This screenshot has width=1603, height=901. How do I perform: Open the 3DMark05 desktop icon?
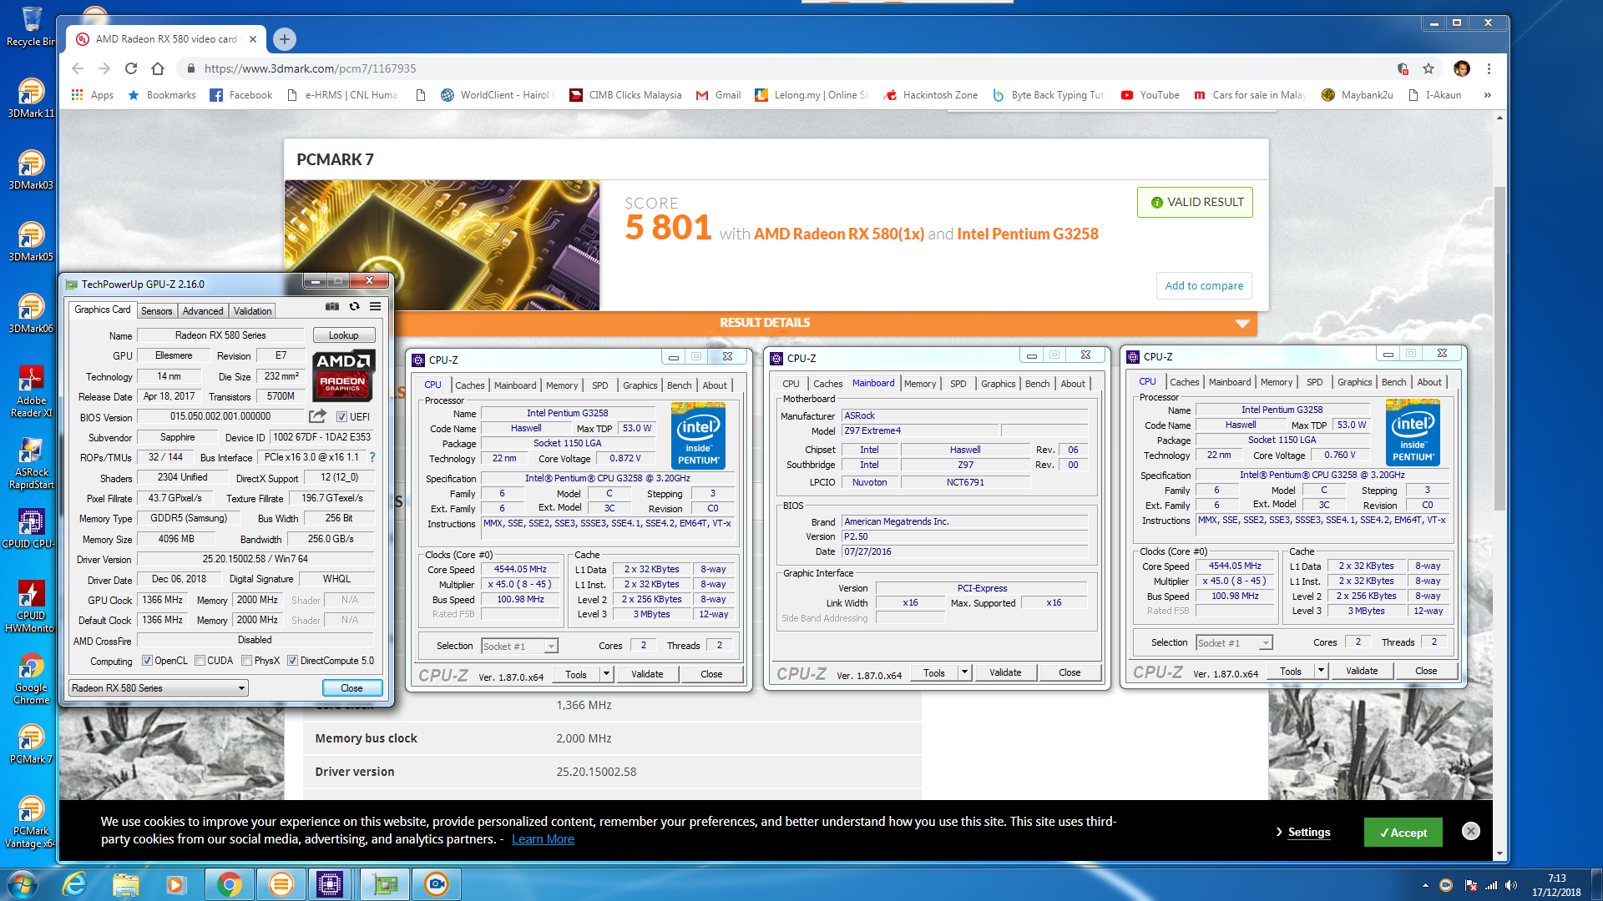(x=31, y=241)
